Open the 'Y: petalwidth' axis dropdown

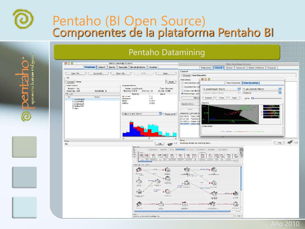coord(262,89)
